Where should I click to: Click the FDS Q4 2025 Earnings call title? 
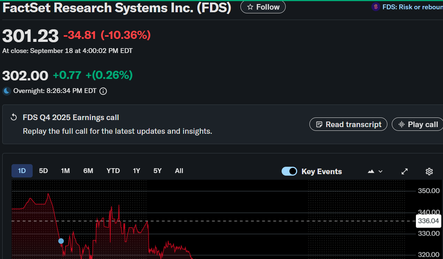tap(70, 117)
